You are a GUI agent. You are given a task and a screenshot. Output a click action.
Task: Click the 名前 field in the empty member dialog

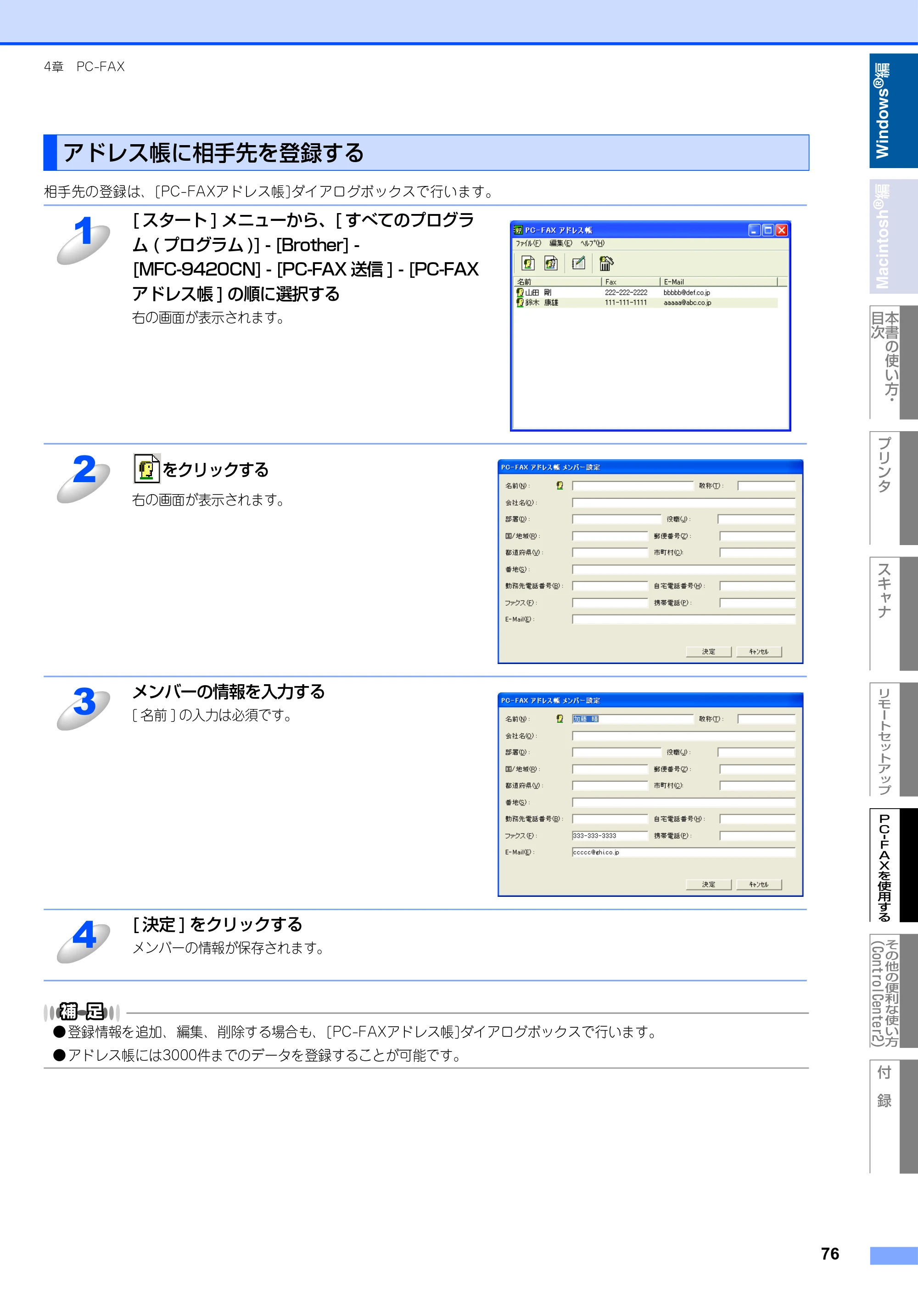click(x=633, y=486)
